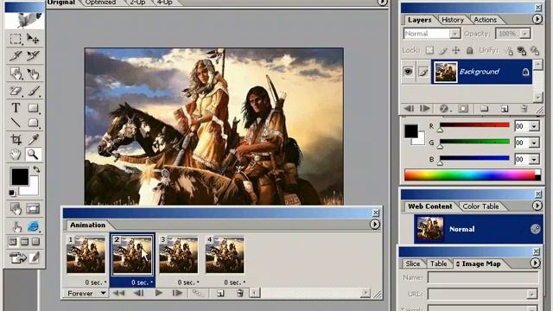This screenshot has height=311, width=553.
Task: Switch to the Actions tab
Action: [x=485, y=20]
